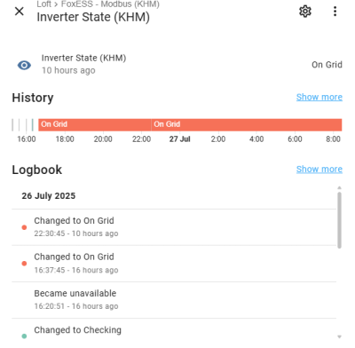The image size is (355, 348).
Task: Click FoxESS - Modbus (KHM) breadcrumb
Action: 110,4
